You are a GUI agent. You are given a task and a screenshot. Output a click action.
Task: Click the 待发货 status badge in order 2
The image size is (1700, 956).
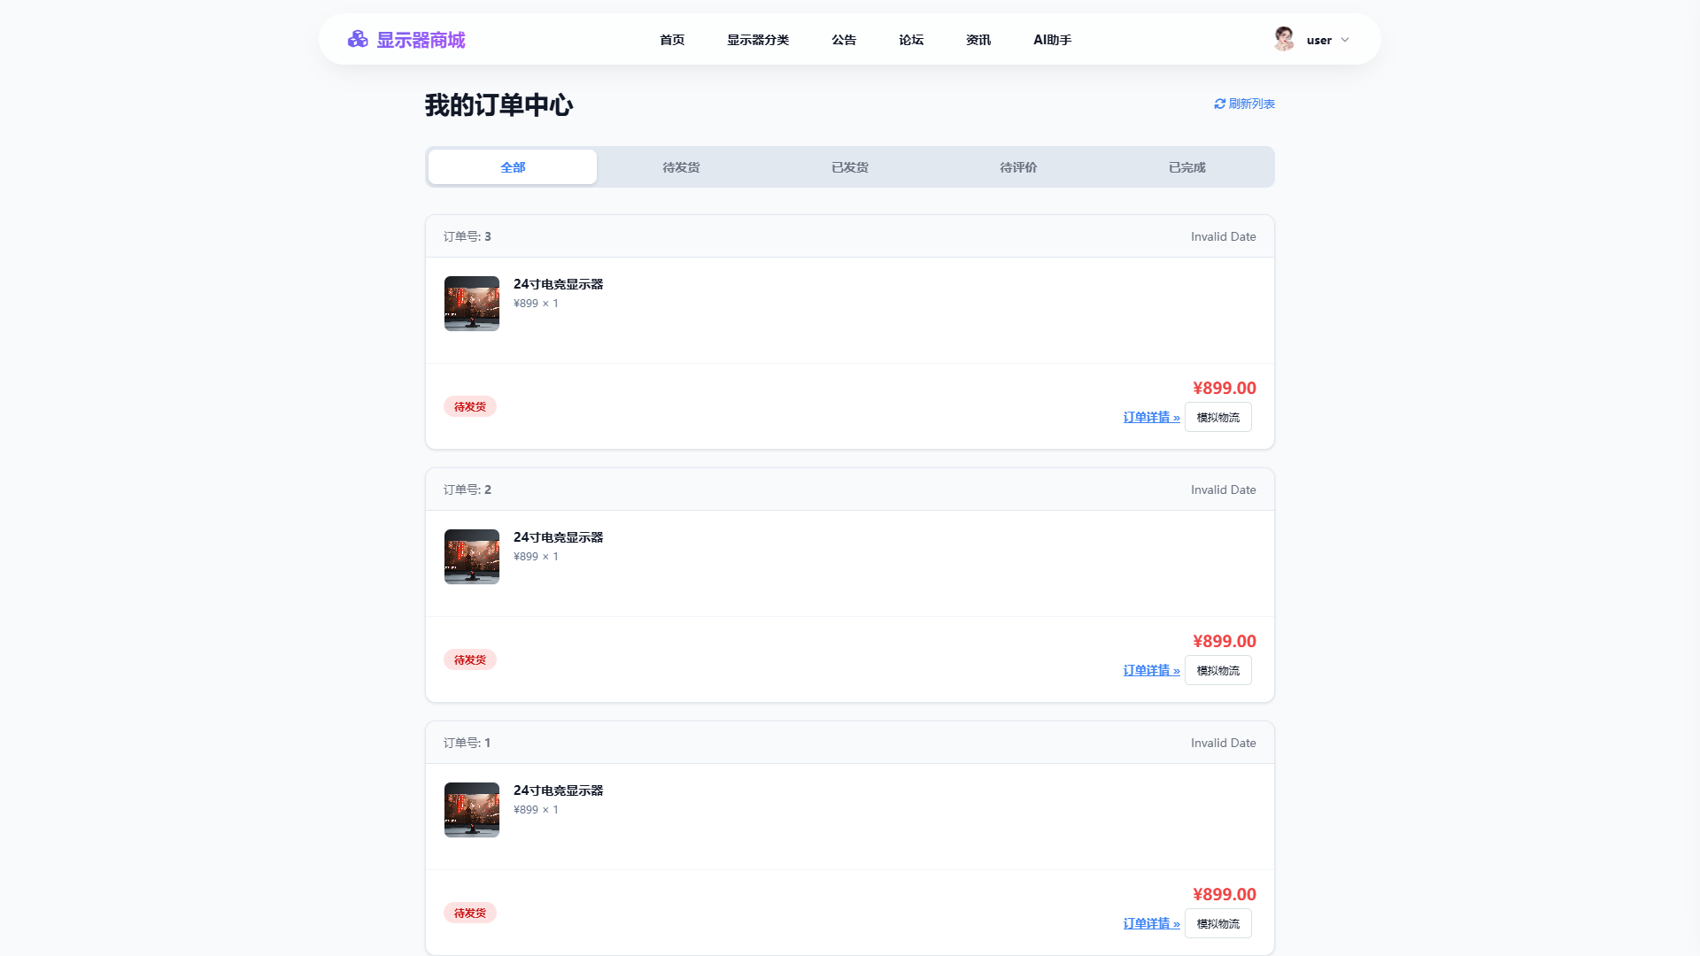pyautogui.click(x=470, y=659)
